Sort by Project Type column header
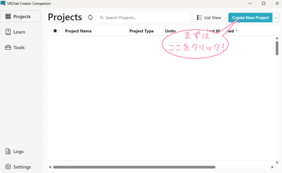This screenshot has width=282, height=173. point(141,31)
